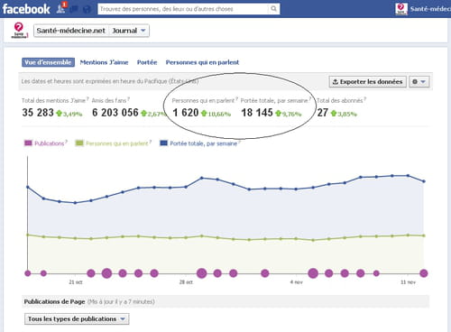Viewport: 451px width, 332px height.
Task: Click the search magnifier icon
Action: 273,9
